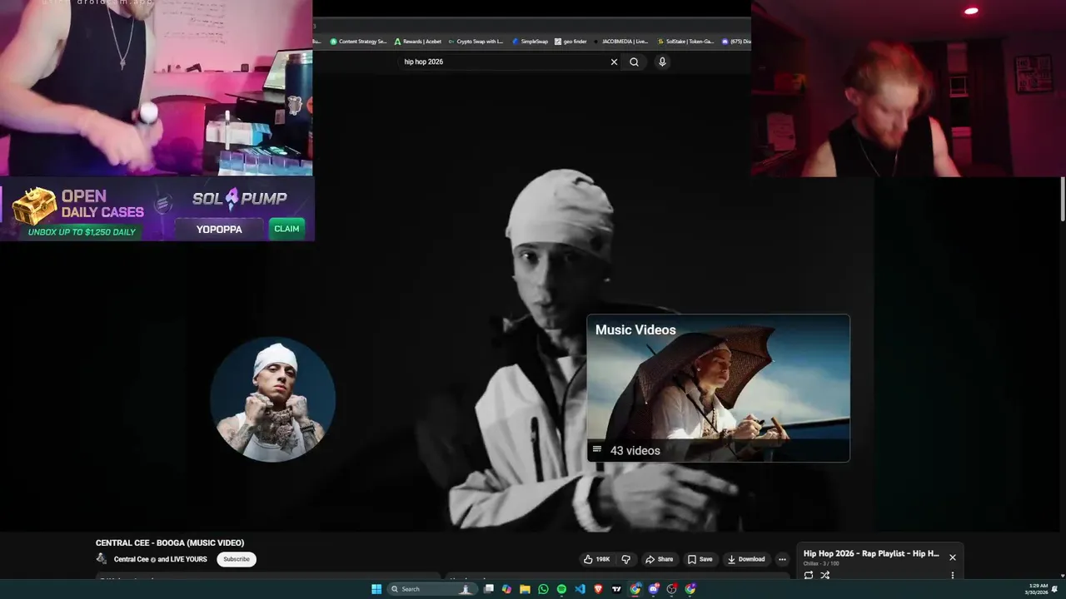Open WhatsApp from the taskbar
This screenshot has height=599, width=1066.
click(543, 589)
